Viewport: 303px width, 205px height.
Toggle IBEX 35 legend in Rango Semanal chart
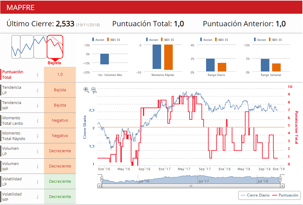(x=275, y=40)
